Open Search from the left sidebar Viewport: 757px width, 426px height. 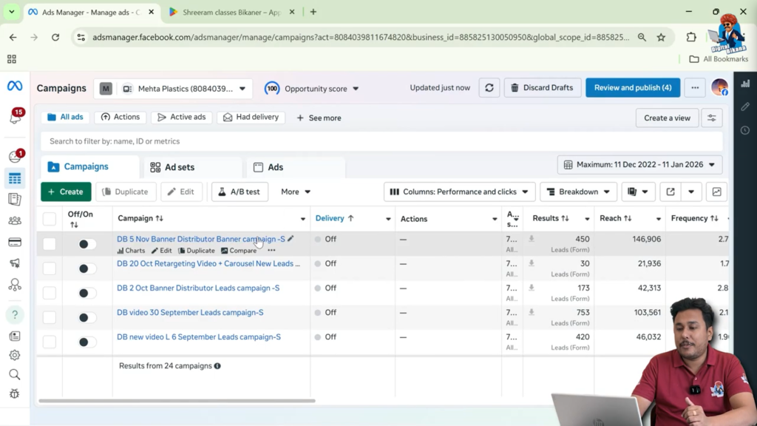point(14,374)
